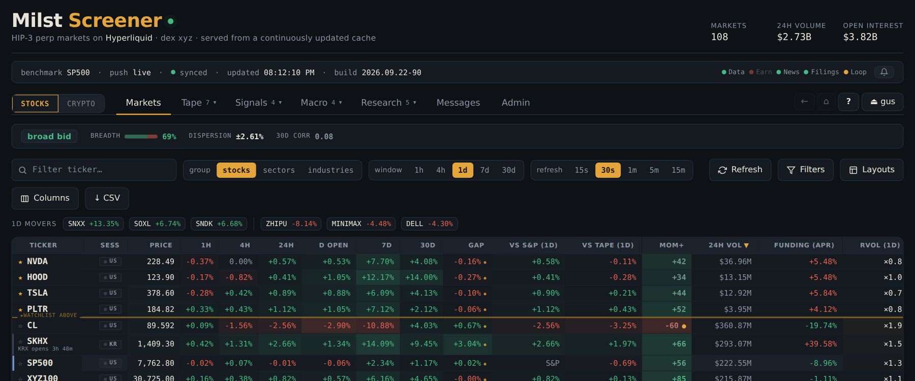Expand the Signals menu dropdown
Image resolution: width=915 pixels, height=381 pixels.
pos(258,103)
